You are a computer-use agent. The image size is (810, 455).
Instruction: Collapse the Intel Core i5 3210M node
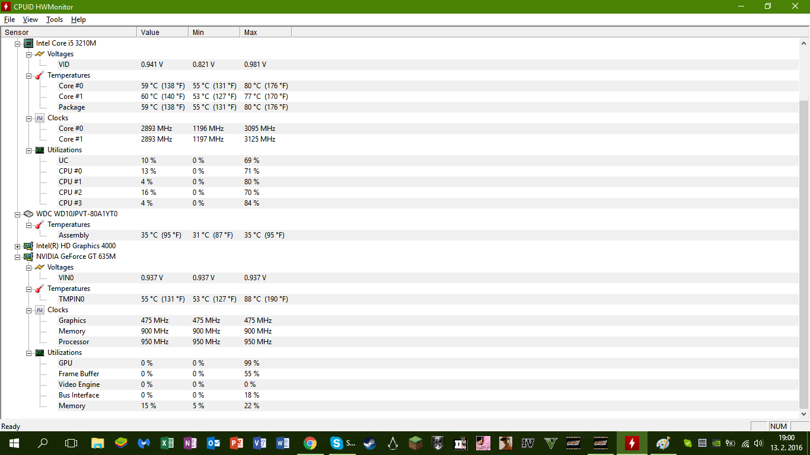pos(18,43)
